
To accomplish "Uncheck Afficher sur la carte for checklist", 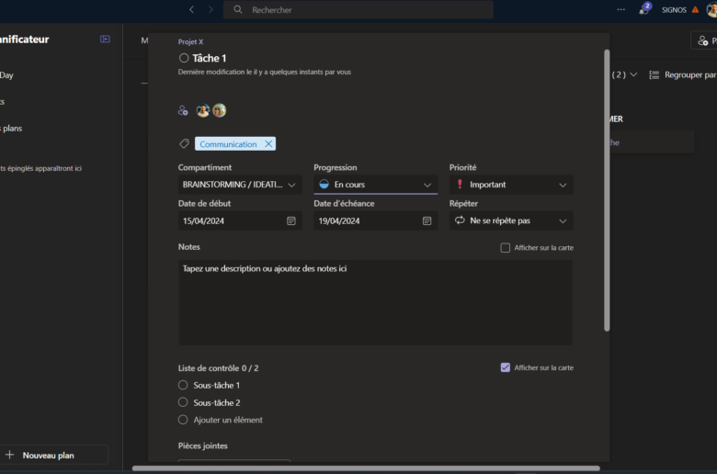I will (x=505, y=367).
